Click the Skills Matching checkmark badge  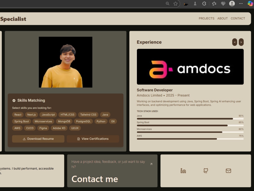pyautogui.click(x=14, y=101)
